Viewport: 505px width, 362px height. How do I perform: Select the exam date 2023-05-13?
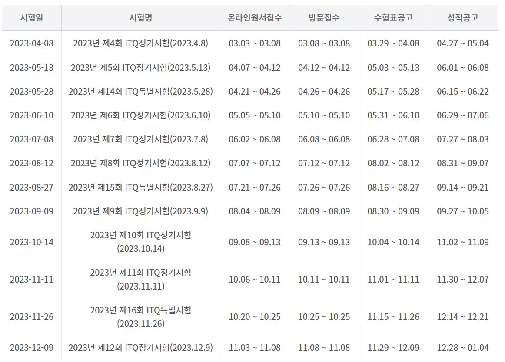[32, 68]
